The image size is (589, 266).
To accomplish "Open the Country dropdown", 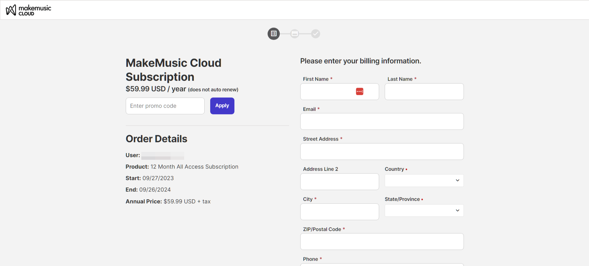I will 424,181.
